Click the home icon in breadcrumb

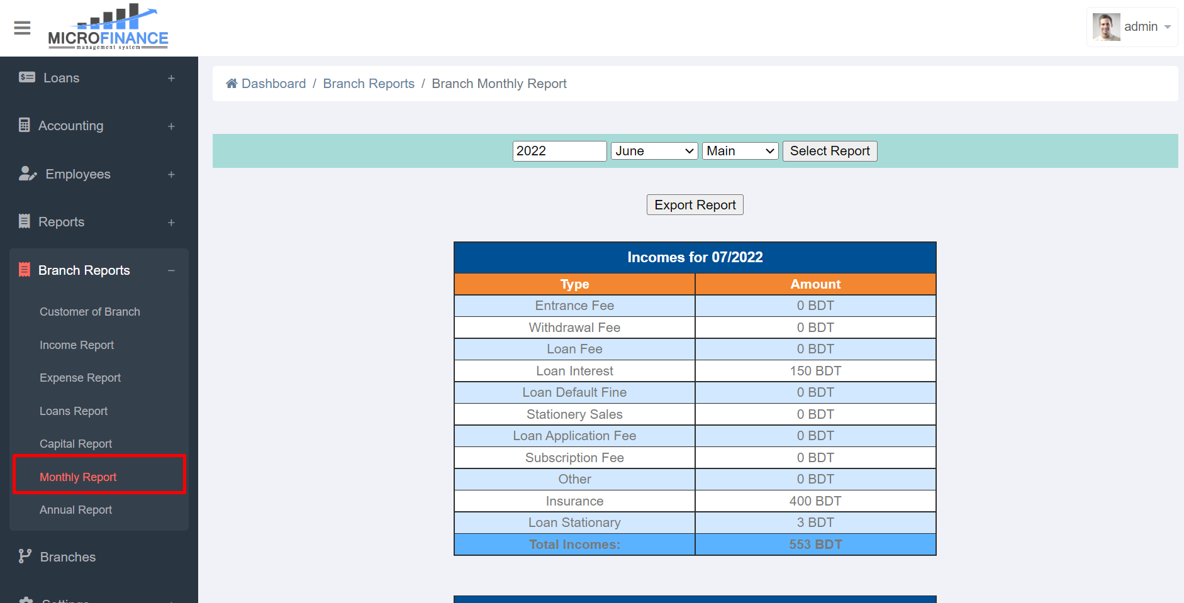(232, 84)
